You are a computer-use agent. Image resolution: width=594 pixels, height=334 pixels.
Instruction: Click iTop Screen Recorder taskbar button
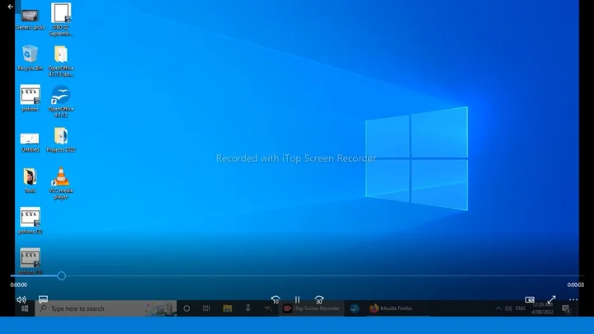[x=312, y=308]
